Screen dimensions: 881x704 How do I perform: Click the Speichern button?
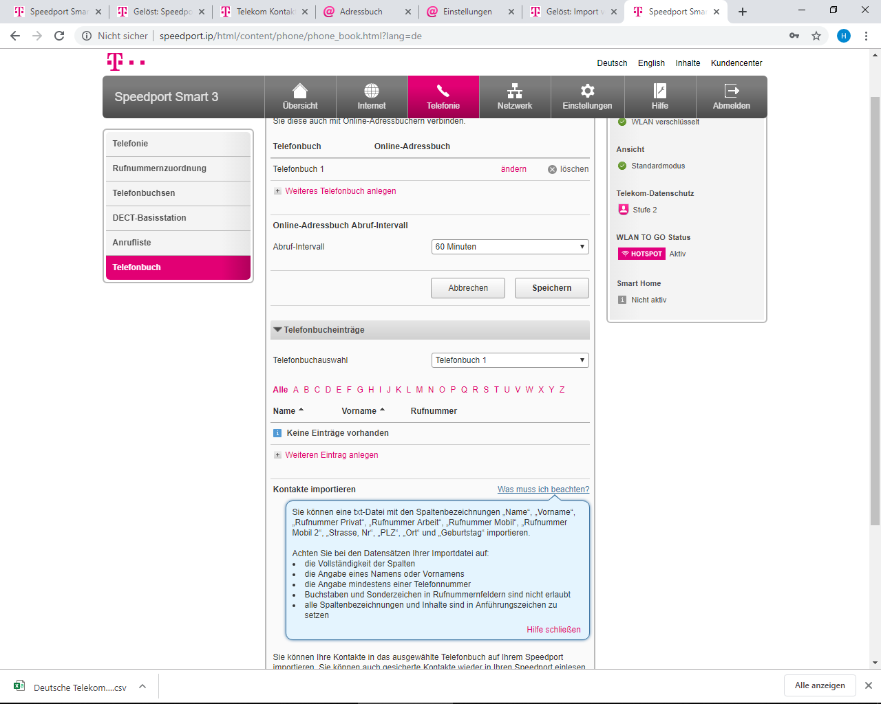coord(552,288)
